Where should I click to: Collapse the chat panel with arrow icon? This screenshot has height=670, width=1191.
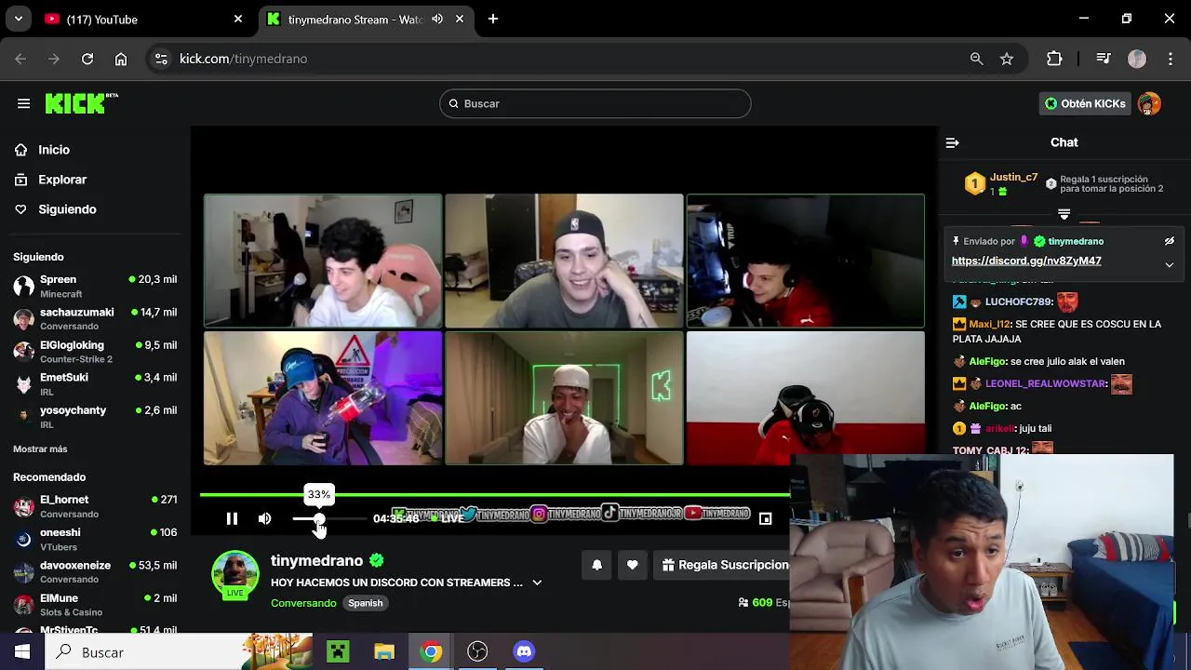click(952, 142)
